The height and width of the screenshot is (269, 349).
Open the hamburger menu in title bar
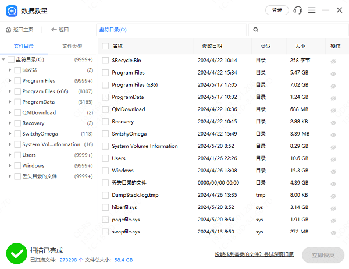[x=312, y=10]
